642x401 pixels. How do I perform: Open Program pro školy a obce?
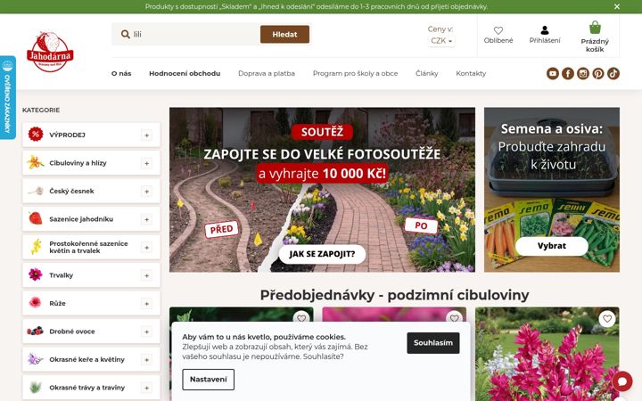(x=356, y=74)
